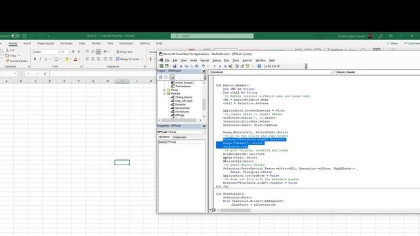Click the Reset stop icon in VBA toolbar

[225, 66]
